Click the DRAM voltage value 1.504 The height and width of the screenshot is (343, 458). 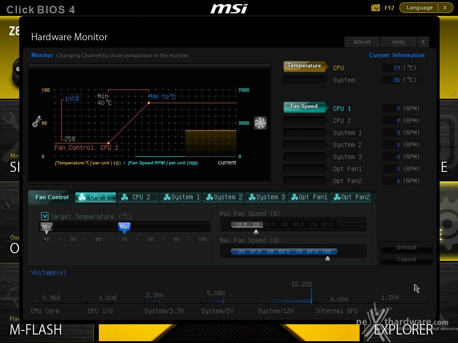tap(390, 297)
